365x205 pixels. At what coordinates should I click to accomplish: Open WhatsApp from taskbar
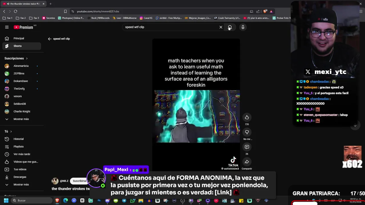tap(133, 200)
